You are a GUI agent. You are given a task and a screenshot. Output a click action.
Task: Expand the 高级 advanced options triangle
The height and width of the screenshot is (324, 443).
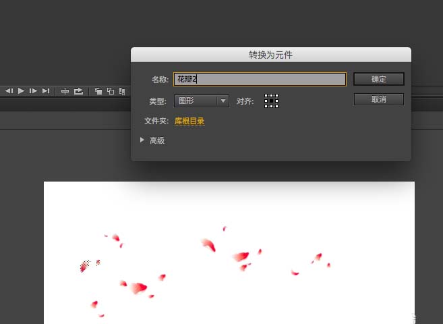coord(142,140)
